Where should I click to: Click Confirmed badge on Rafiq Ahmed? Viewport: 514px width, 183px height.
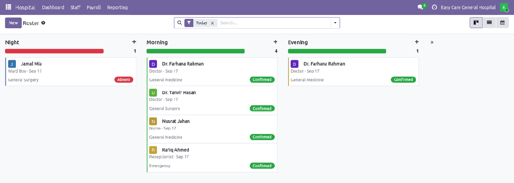[262, 165]
